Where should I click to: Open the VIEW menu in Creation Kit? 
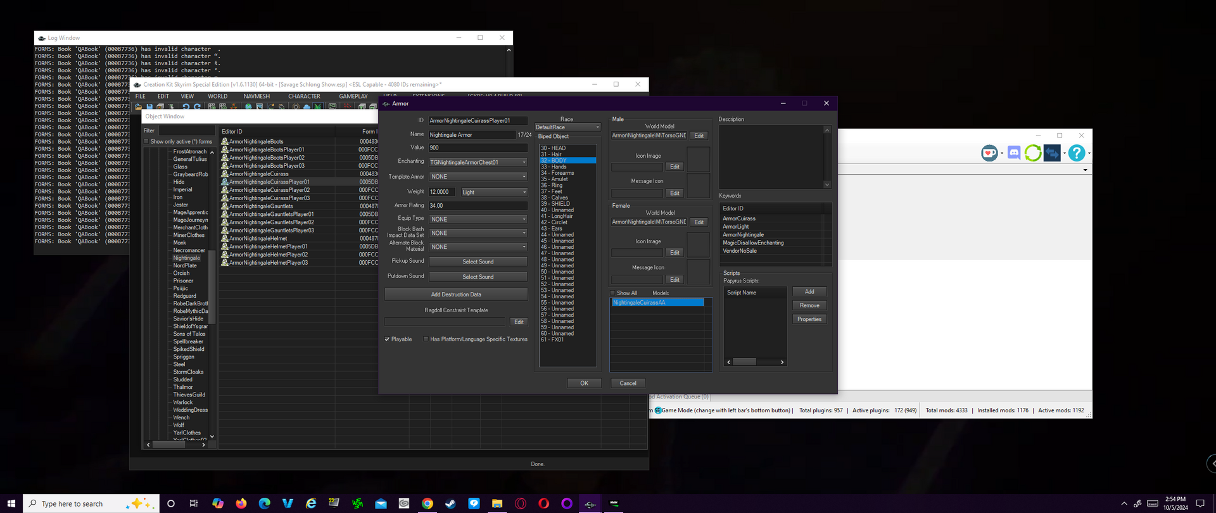(187, 96)
